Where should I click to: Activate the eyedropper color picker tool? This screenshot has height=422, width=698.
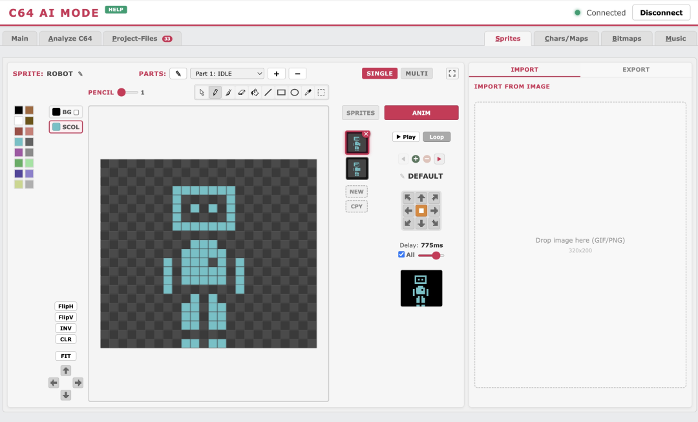coord(308,92)
